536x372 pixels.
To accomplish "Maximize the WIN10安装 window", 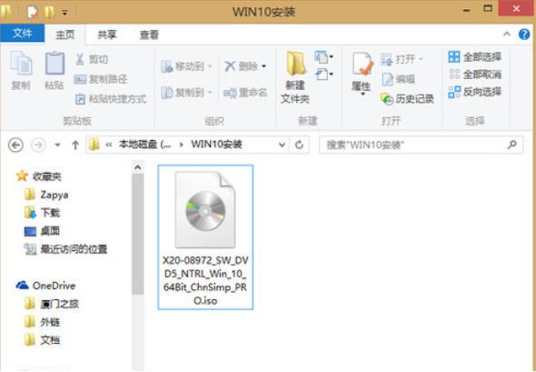I will (x=488, y=8).
